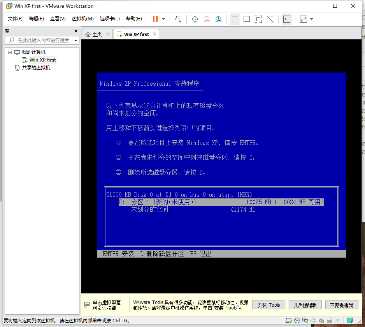The width and height of the screenshot is (365, 327).
Task: Take a snapshot of this virtual machine
Action: tap(195, 19)
